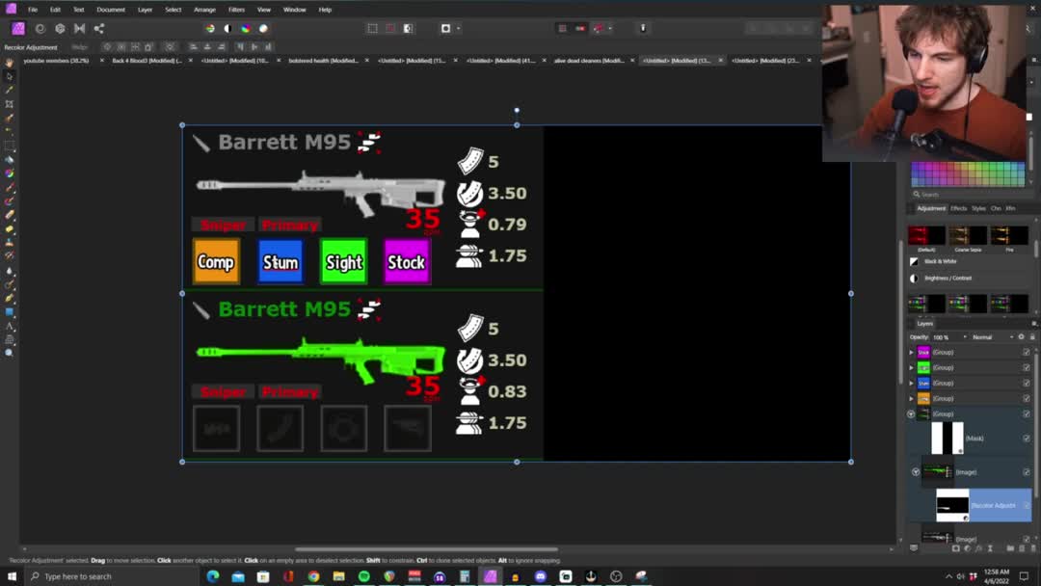1041x586 pixels.
Task: Select the Flood Fill tool
Action: coord(10,159)
